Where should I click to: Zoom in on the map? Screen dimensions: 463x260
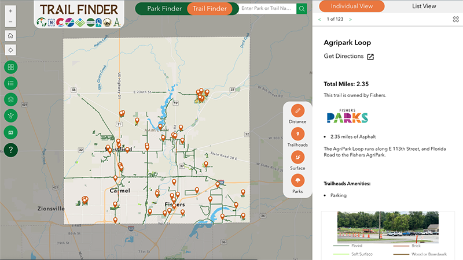pos(10,11)
